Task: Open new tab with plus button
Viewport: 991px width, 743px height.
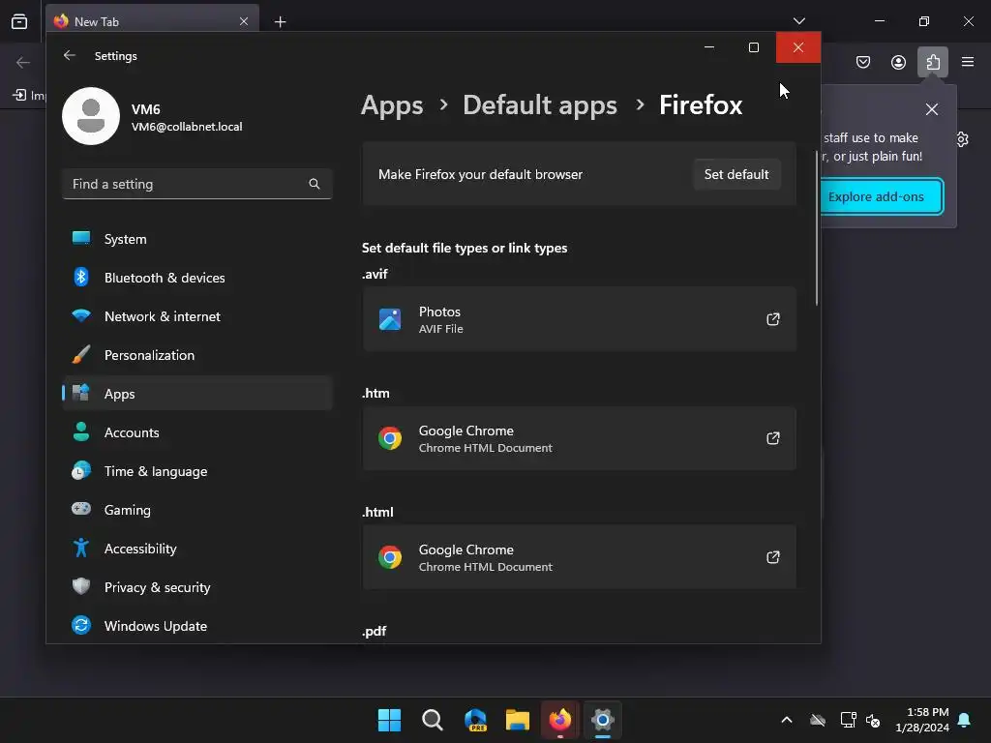Action: point(280,21)
